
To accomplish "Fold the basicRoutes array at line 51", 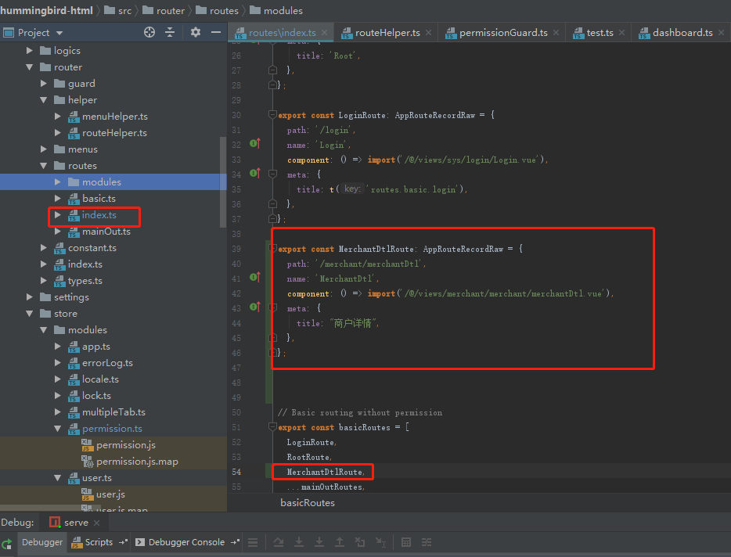I will coord(272,427).
